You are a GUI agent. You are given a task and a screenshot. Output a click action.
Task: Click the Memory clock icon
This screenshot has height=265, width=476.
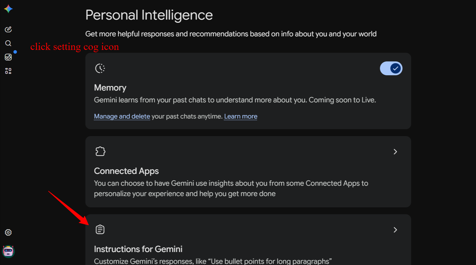(x=100, y=68)
